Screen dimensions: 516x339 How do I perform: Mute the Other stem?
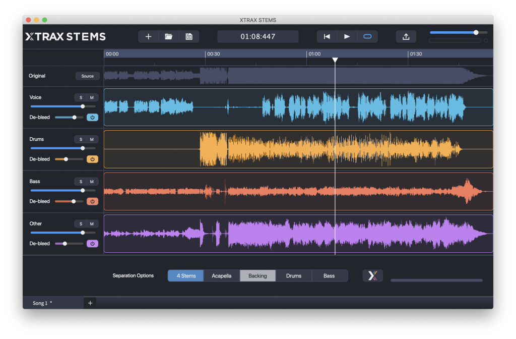pyautogui.click(x=92, y=223)
